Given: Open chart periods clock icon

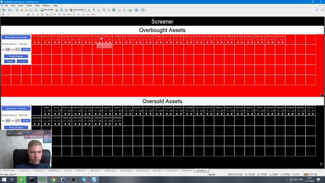Looking at the screenshot, I should [x=136, y=10].
